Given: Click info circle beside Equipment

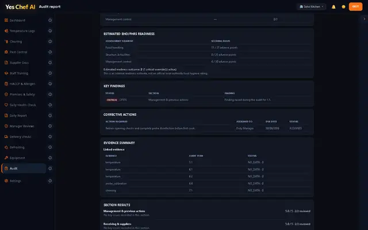Looking at the screenshot, I should coord(50,158).
